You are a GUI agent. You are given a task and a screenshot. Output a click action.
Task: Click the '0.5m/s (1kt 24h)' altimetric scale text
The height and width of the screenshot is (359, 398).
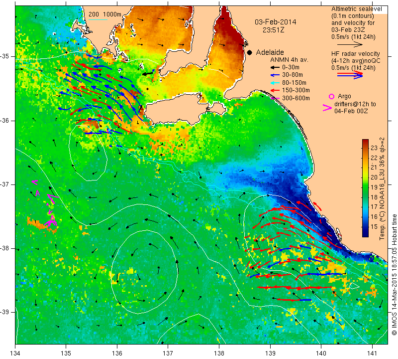pos(353,36)
